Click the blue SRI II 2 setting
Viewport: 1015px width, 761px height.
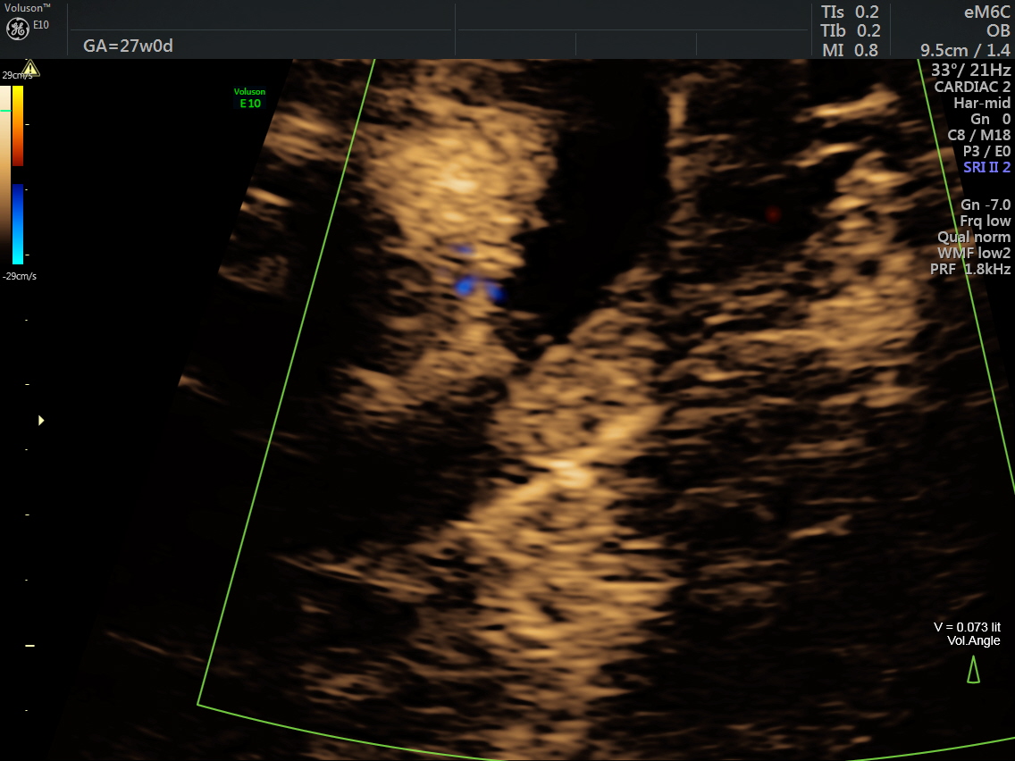coord(986,167)
